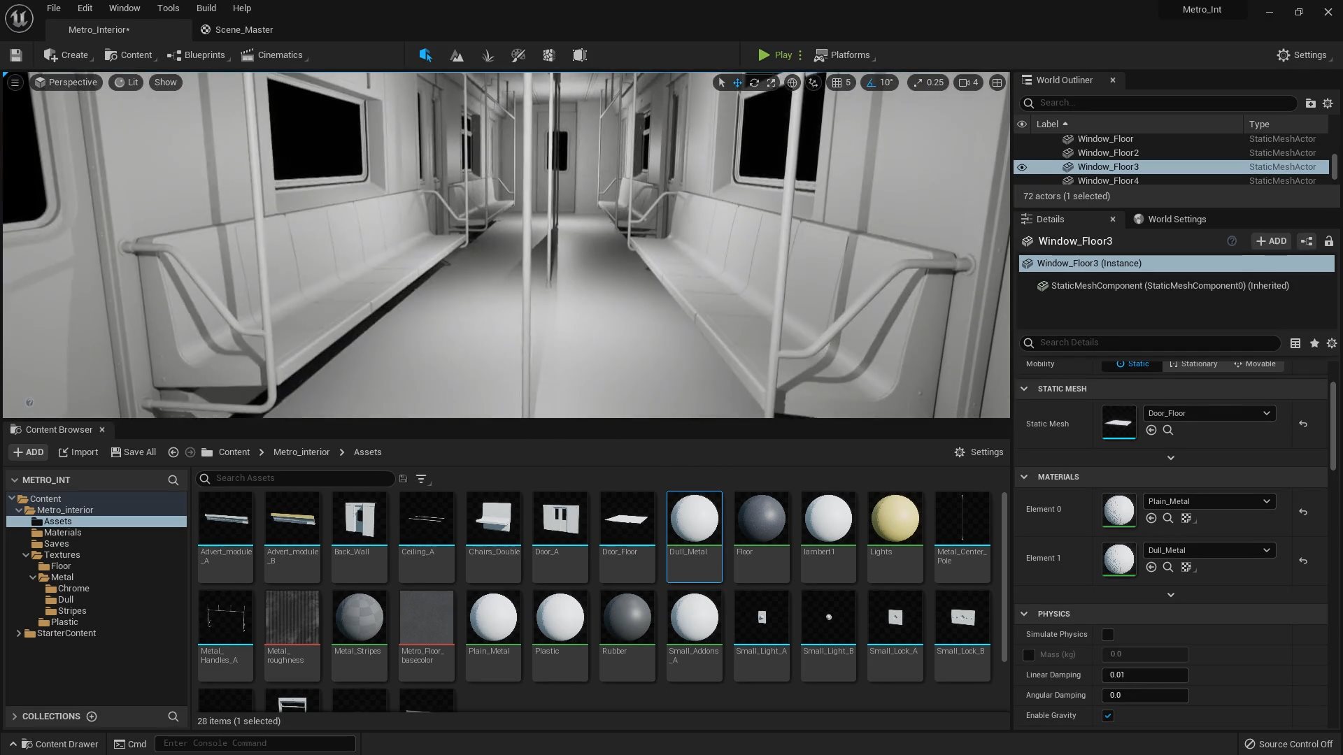Open the Element 1 Dull_Metal material dropdown
1343x755 pixels.
pos(1209,550)
